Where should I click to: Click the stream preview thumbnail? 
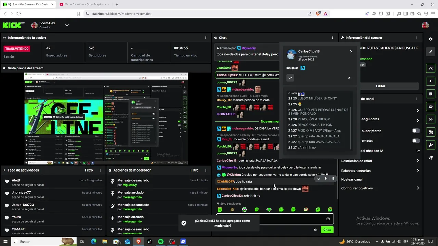point(106,119)
